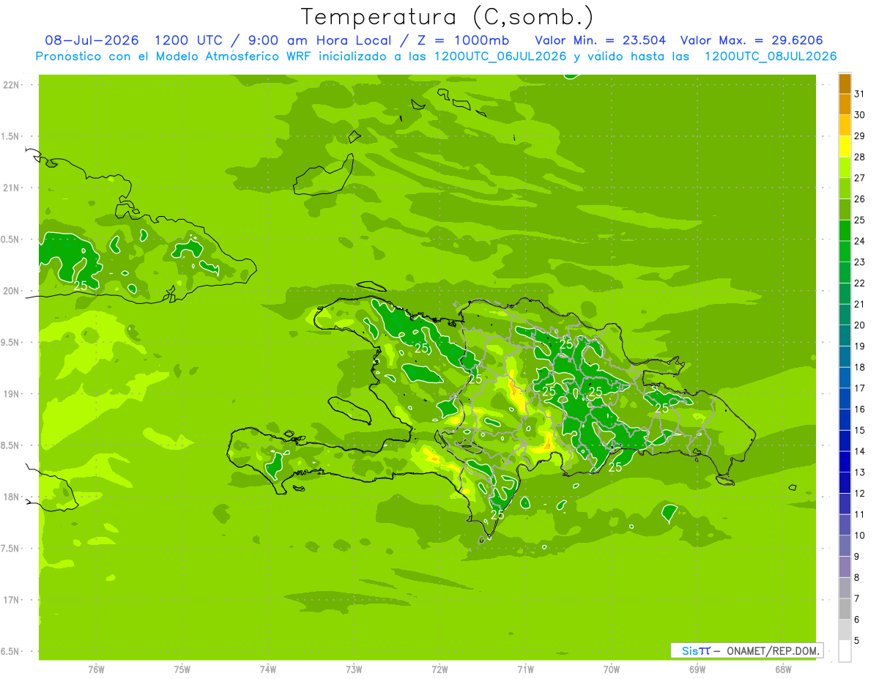Click the "76W" longitude label

[x=96, y=669]
